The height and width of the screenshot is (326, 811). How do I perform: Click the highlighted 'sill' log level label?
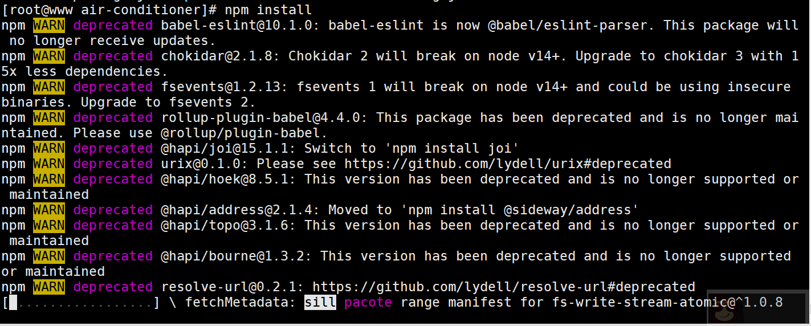(320, 302)
